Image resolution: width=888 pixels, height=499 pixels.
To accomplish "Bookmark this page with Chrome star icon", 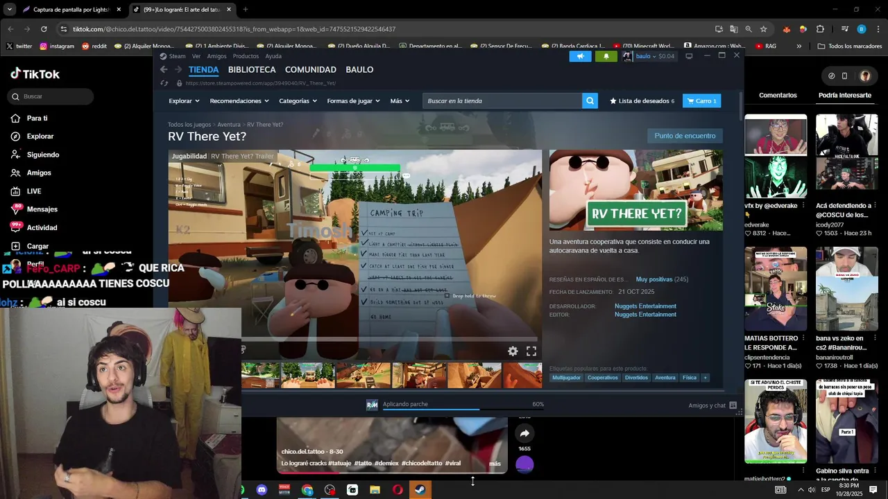I will [x=763, y=29].
